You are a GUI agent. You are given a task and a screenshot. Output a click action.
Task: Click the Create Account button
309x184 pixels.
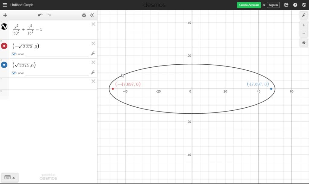[248, 5]
